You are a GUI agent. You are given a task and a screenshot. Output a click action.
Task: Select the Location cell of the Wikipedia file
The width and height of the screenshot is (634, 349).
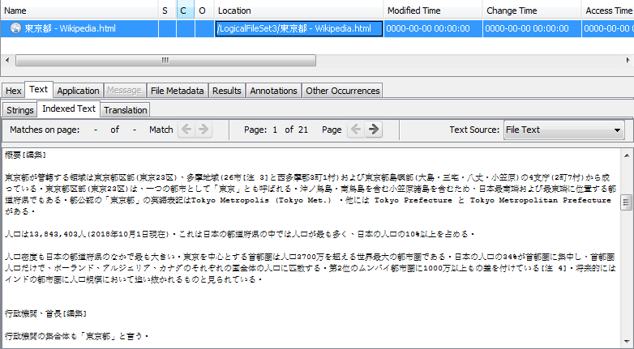pyautogui.click(x=298, y=28)
